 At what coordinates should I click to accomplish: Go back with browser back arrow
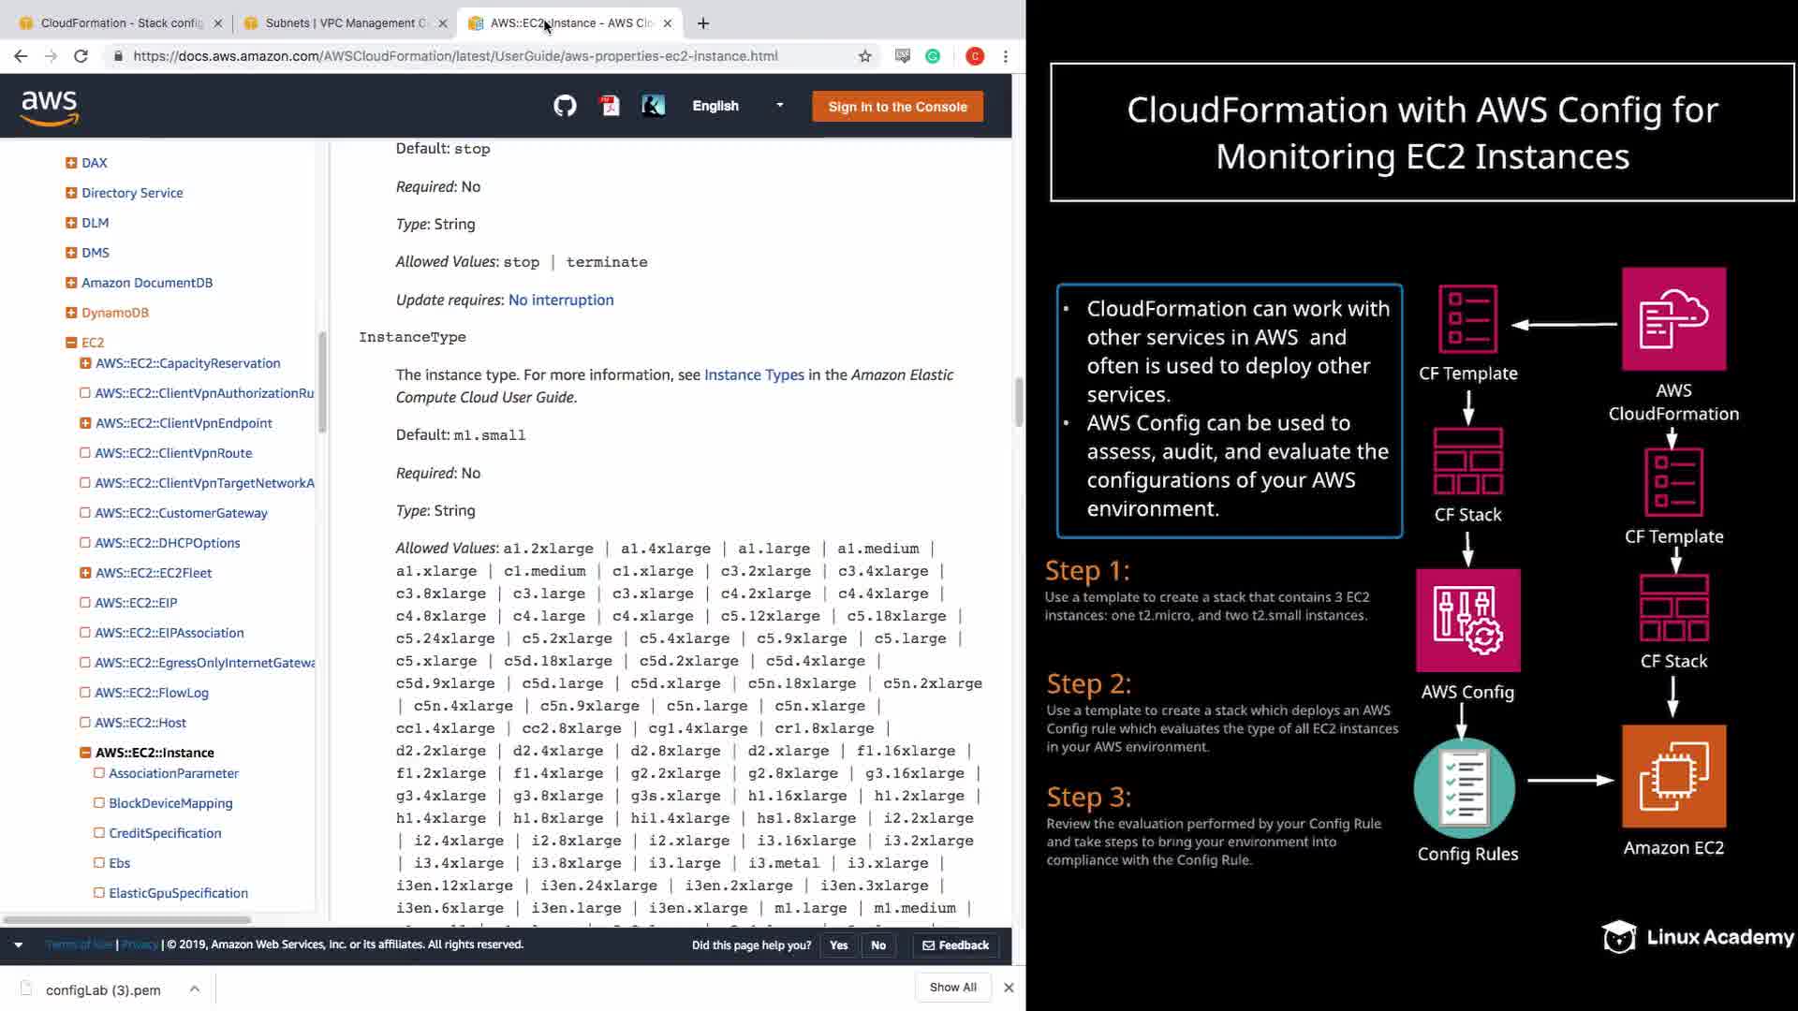pyautogui.click(x=21, y=56)
